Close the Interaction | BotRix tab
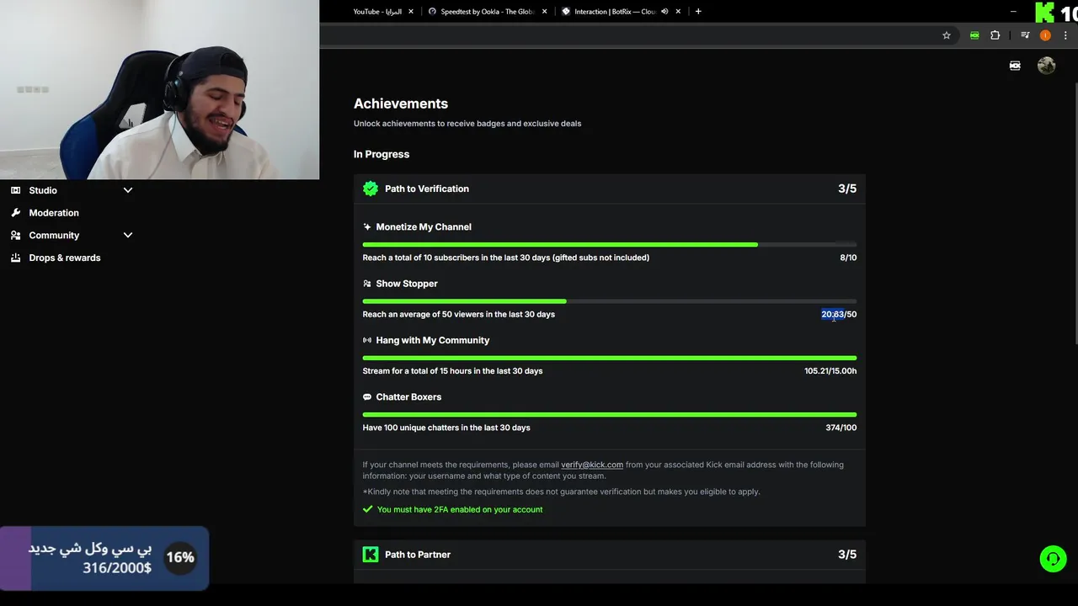Image resolution: width=1078 pixels, height=606 pixels. point(678,12)
